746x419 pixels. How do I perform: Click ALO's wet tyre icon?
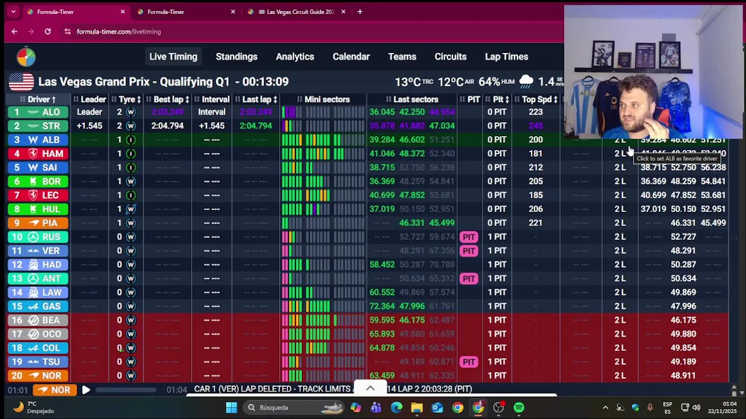tap(131, 112)
